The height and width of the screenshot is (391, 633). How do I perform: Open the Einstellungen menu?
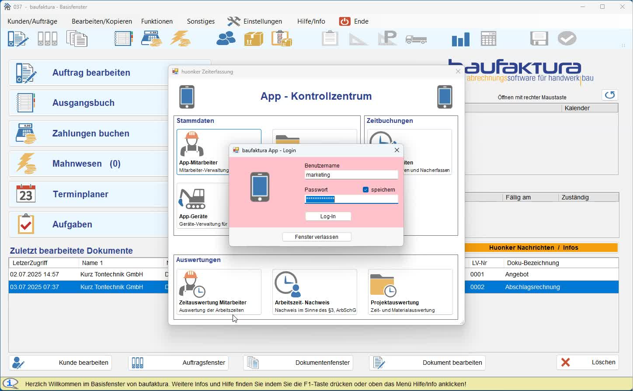(x=255, y=21)
